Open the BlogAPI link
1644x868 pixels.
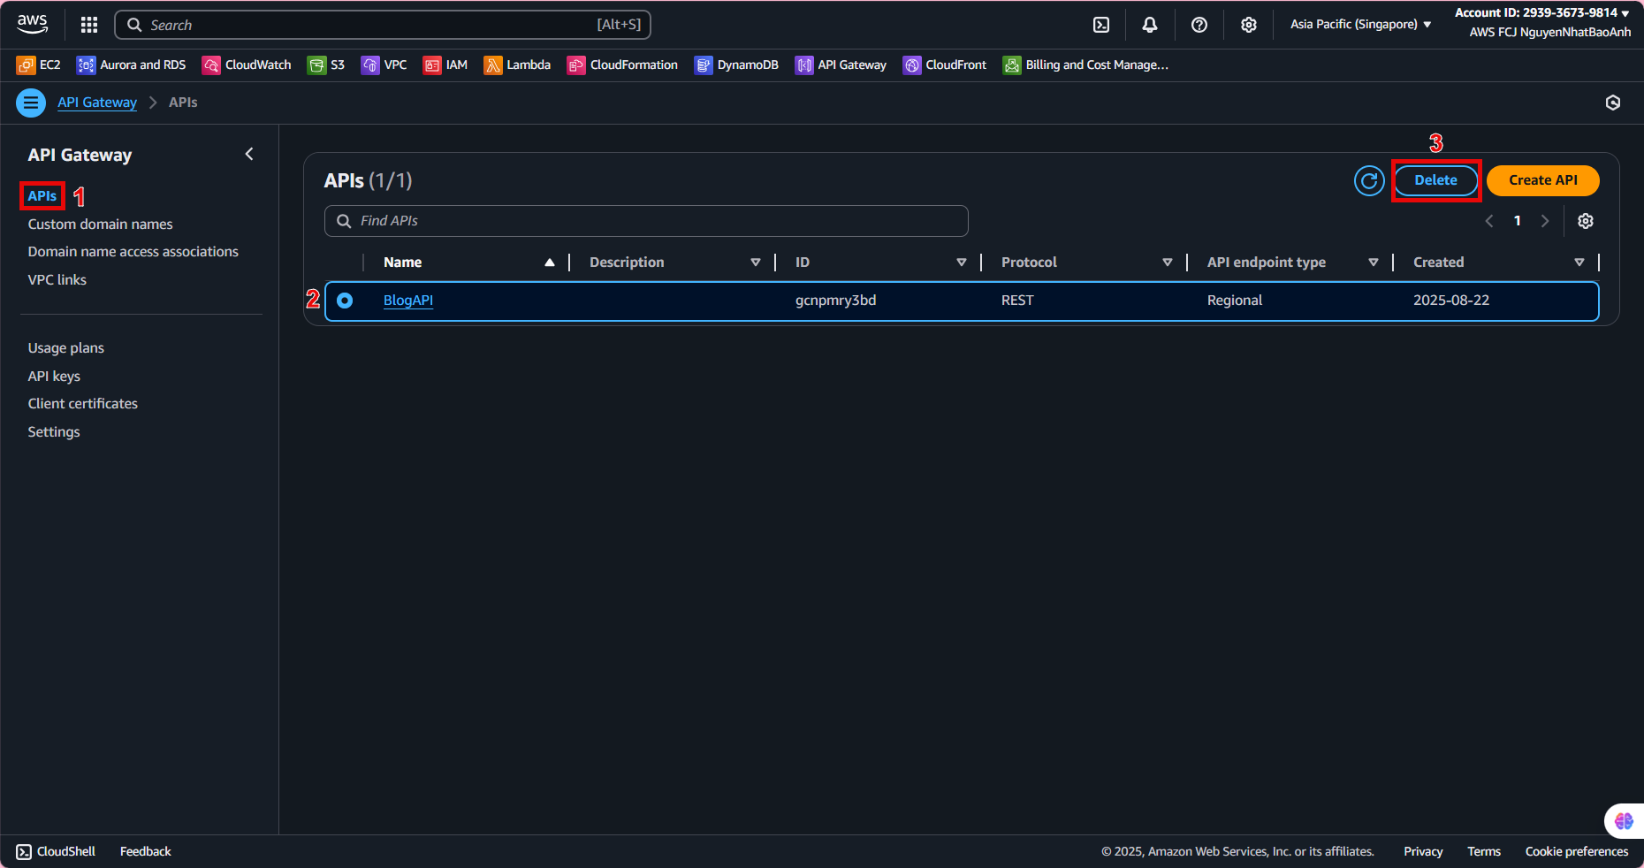(x=407, y=301)
